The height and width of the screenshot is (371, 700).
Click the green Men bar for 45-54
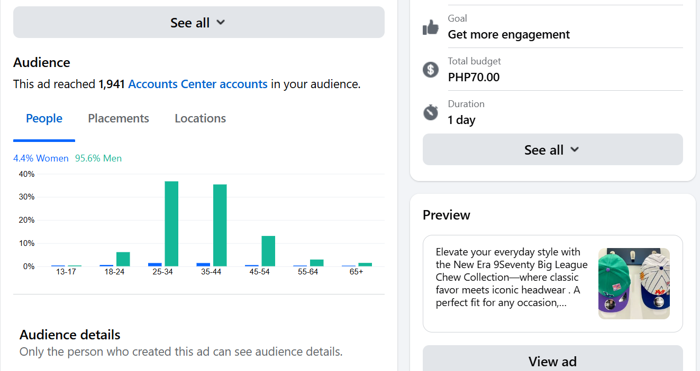click(x=268, y=251)
